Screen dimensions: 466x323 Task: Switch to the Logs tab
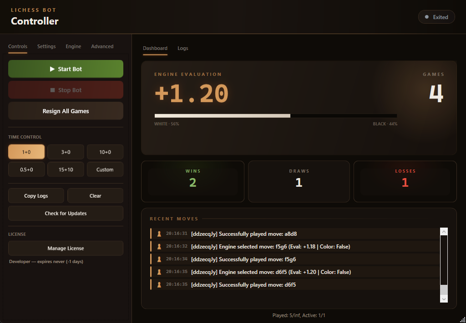click(x=182, y=48)
